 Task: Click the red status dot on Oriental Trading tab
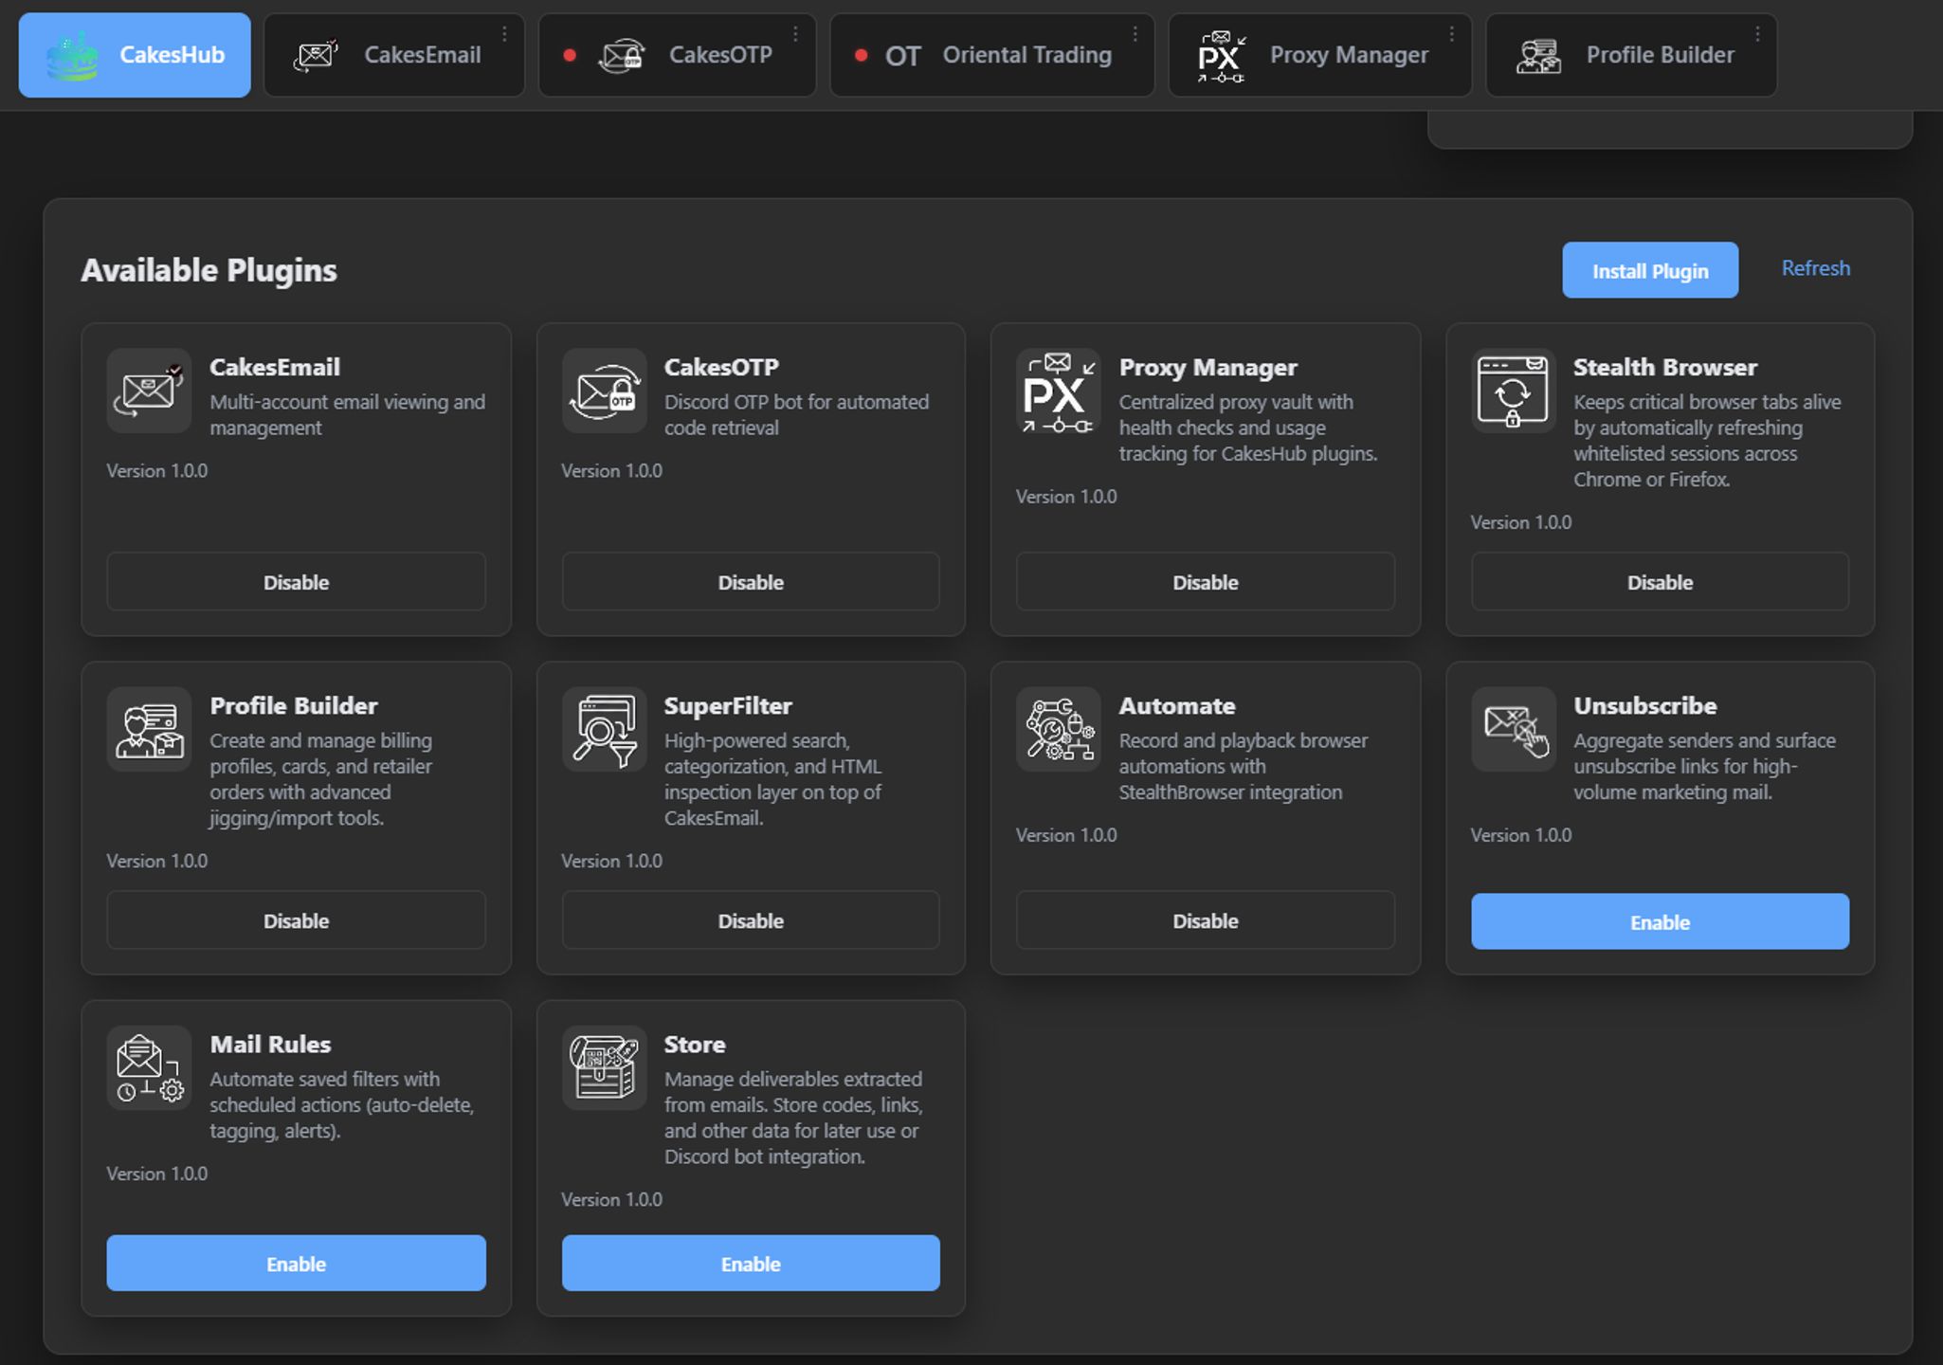pos(861,55)
